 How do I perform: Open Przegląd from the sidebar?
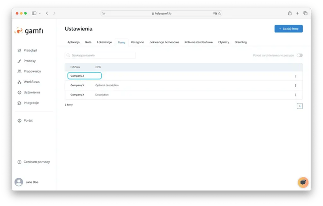coord(30,50)
